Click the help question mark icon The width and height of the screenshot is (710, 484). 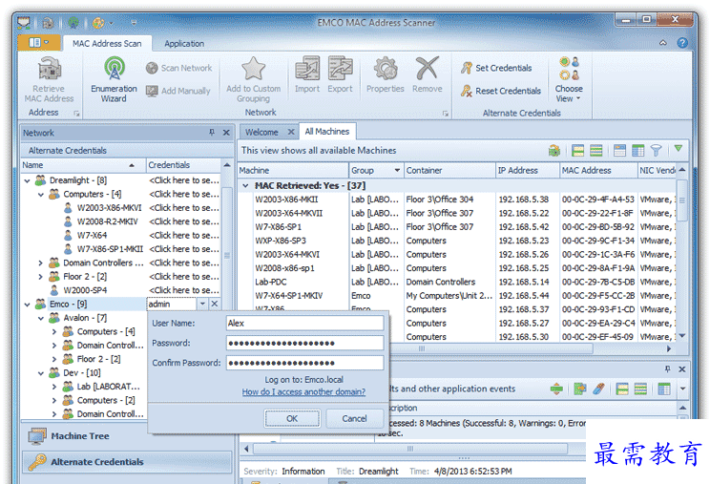coord(682,43)
